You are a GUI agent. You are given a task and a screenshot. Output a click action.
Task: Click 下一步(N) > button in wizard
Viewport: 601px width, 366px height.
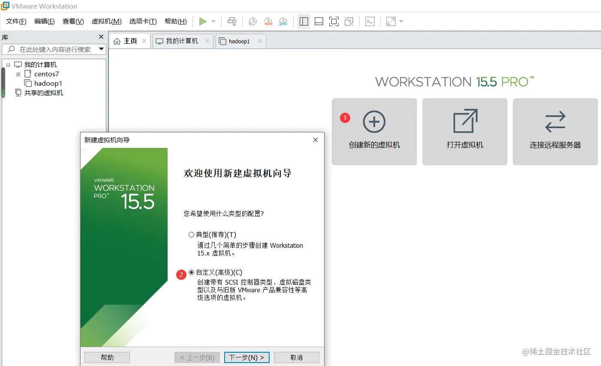[x=247, y=357]
